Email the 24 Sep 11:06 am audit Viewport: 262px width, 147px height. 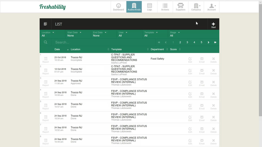[202, 83]
